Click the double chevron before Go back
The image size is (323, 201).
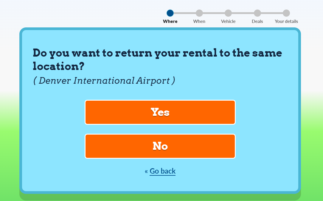click(146, 171)
